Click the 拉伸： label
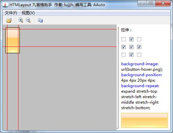Screen dimensions: 173x133 pyautogui.click(x=126, y=30)
